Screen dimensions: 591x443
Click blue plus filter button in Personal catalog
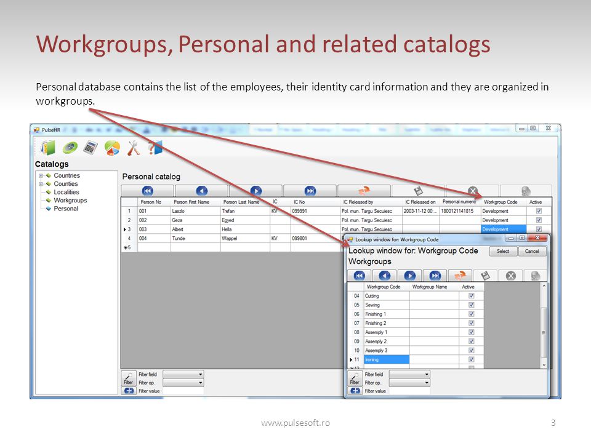point(129,391)
